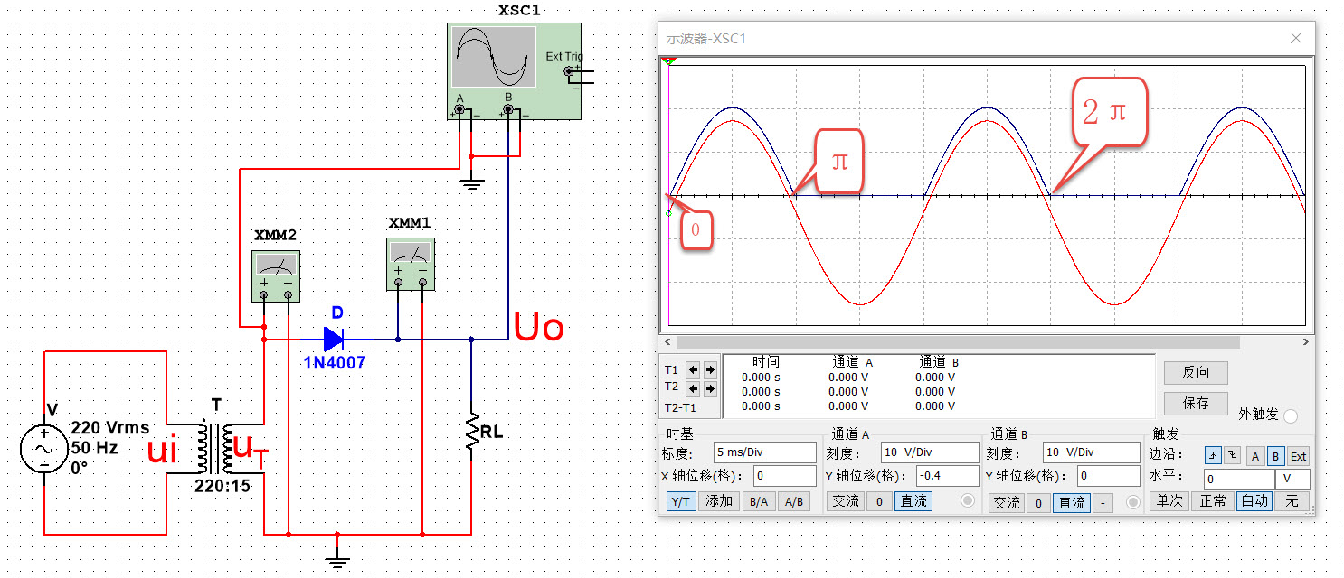Set channel B coupling to 直流
This screenshot has height=578, width=1344.
[x=1073, y=502]
